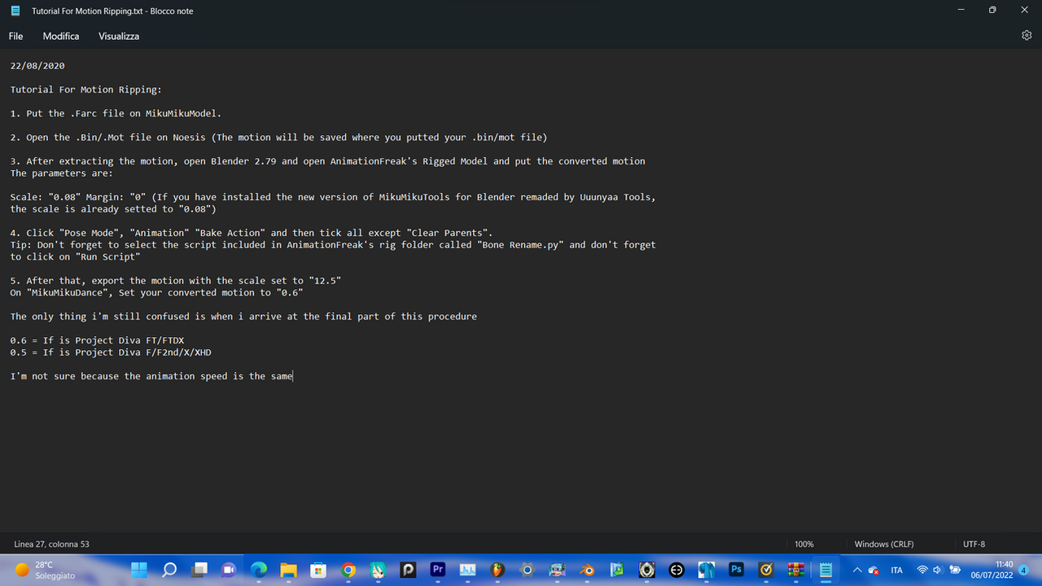The height and width of the screenshot is (586, 1042).
Task: Switch the ITA input language
Action: (x=896, y=570)
